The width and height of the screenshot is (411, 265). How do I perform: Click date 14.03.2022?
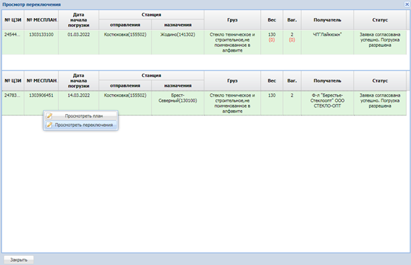[78, 95]
